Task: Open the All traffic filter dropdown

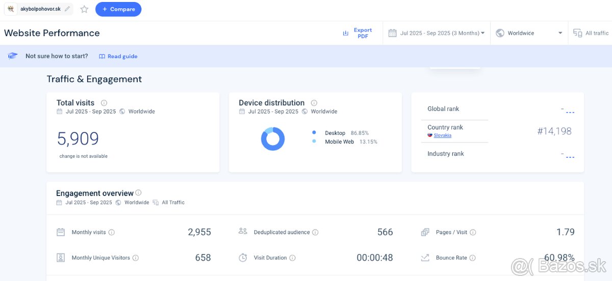Action: coord(592,33)
